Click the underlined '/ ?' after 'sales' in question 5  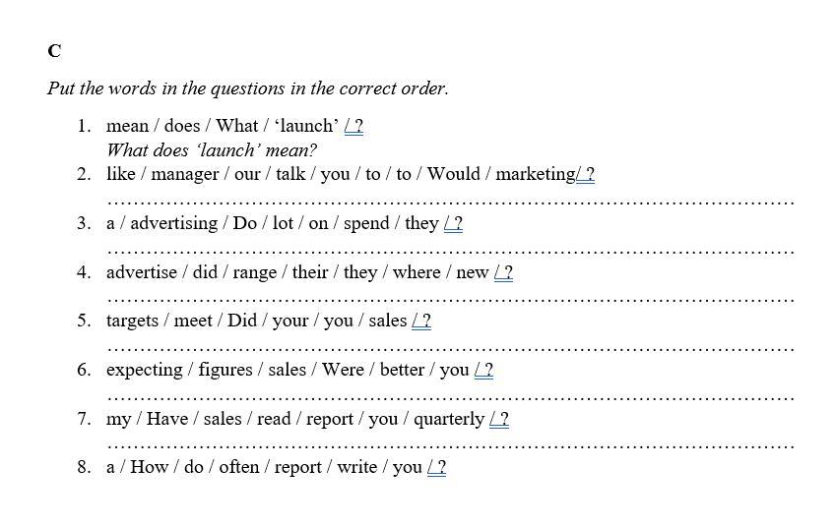pyautogui.click(x=421, y=321)
